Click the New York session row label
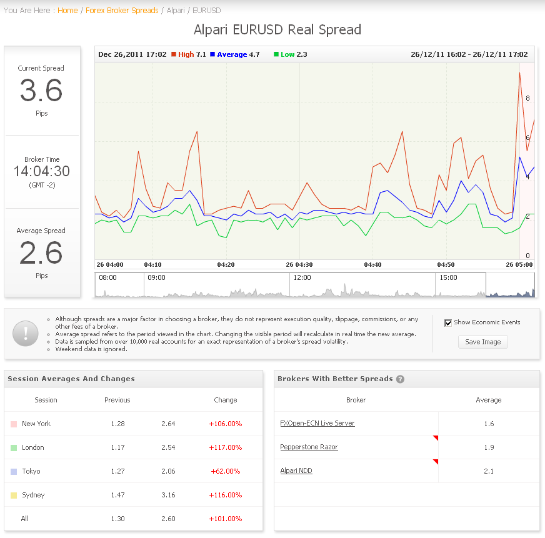This screenshot has width=545, height=538. 36,424
